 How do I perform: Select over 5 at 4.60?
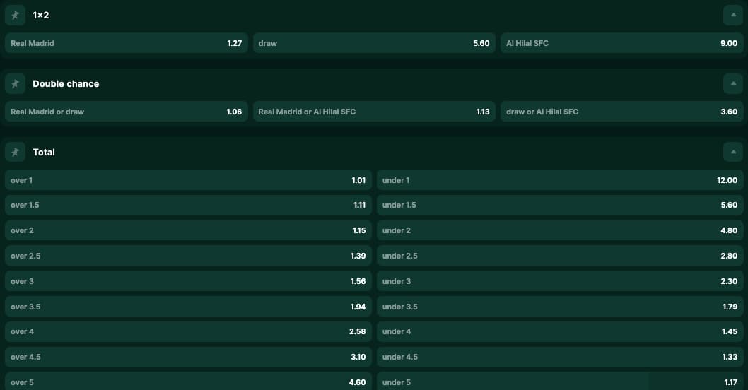(x=189, y=382)
